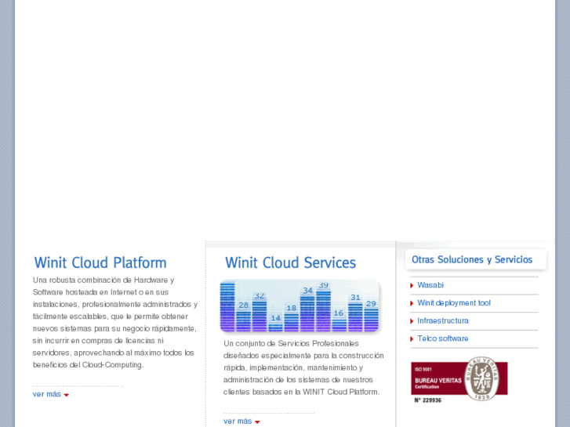This screenshot has height=427, width=570.
Task: Click the red arrow bullet beside Telco software
Action: [412, 339]
